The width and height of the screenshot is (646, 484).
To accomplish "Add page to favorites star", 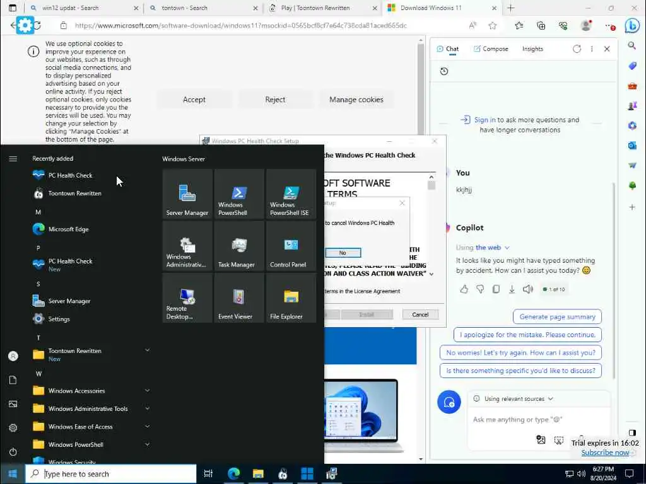I will 492,25.
